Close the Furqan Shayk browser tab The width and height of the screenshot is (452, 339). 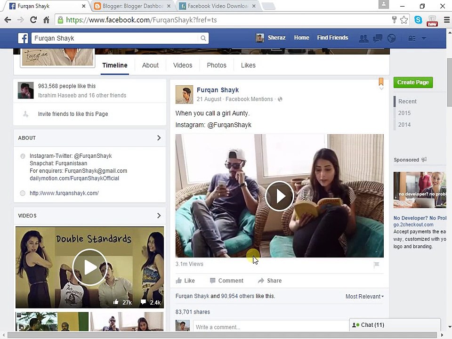pyautogui.click(x=84, y=6)
